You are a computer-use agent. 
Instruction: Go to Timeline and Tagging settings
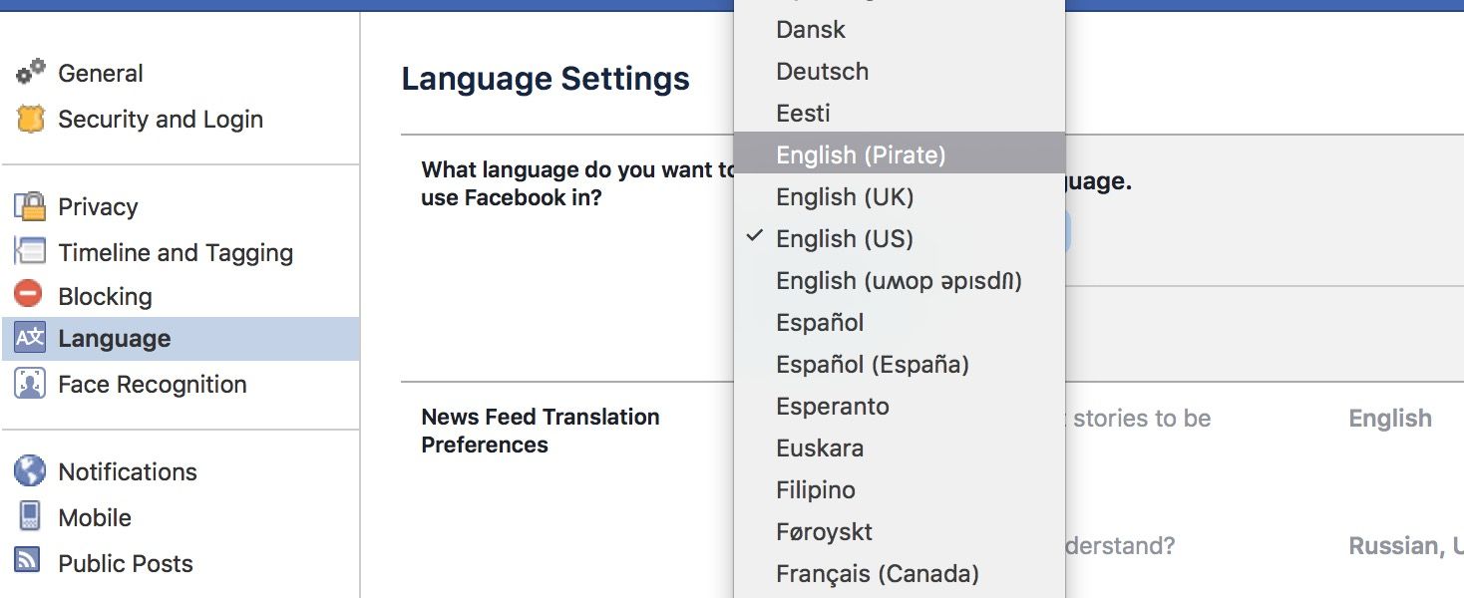[176, 253]
